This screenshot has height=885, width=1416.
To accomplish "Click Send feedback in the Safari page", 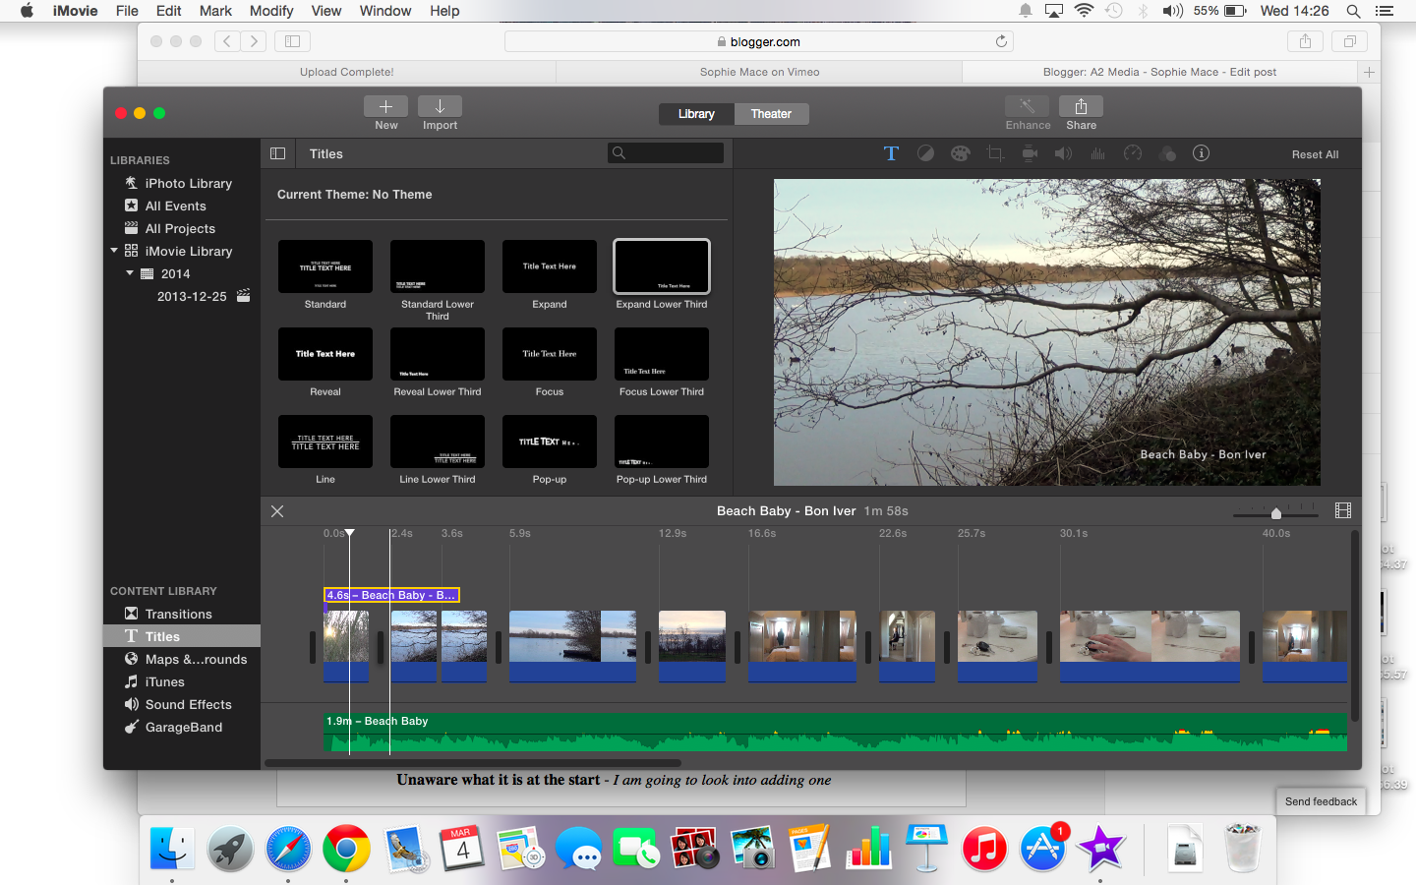I will 1321,801.
